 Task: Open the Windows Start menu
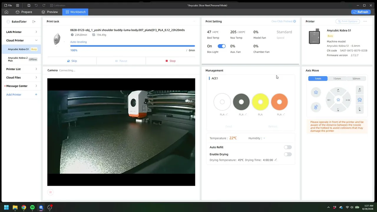(x=6, y=207)
